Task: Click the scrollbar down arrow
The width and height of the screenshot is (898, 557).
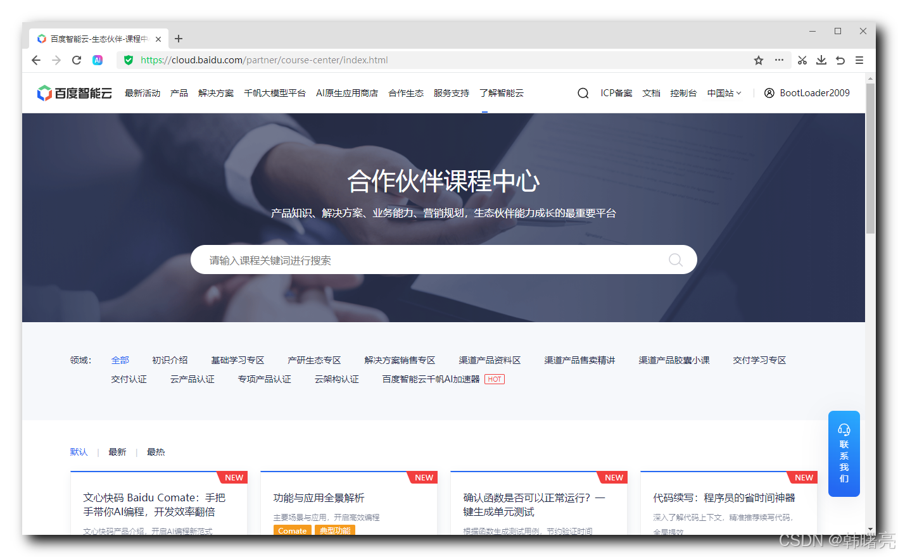Action: pos(870,529)
